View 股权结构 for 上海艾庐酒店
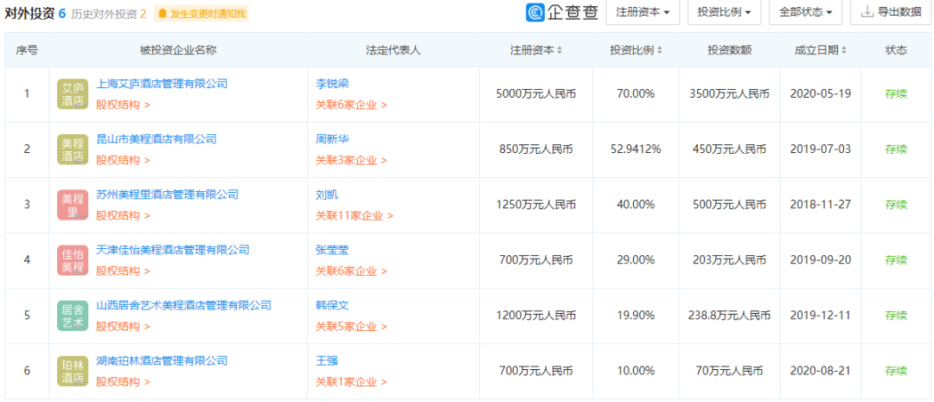The width and height of the screenshot is (934, 402). (124, 105)
